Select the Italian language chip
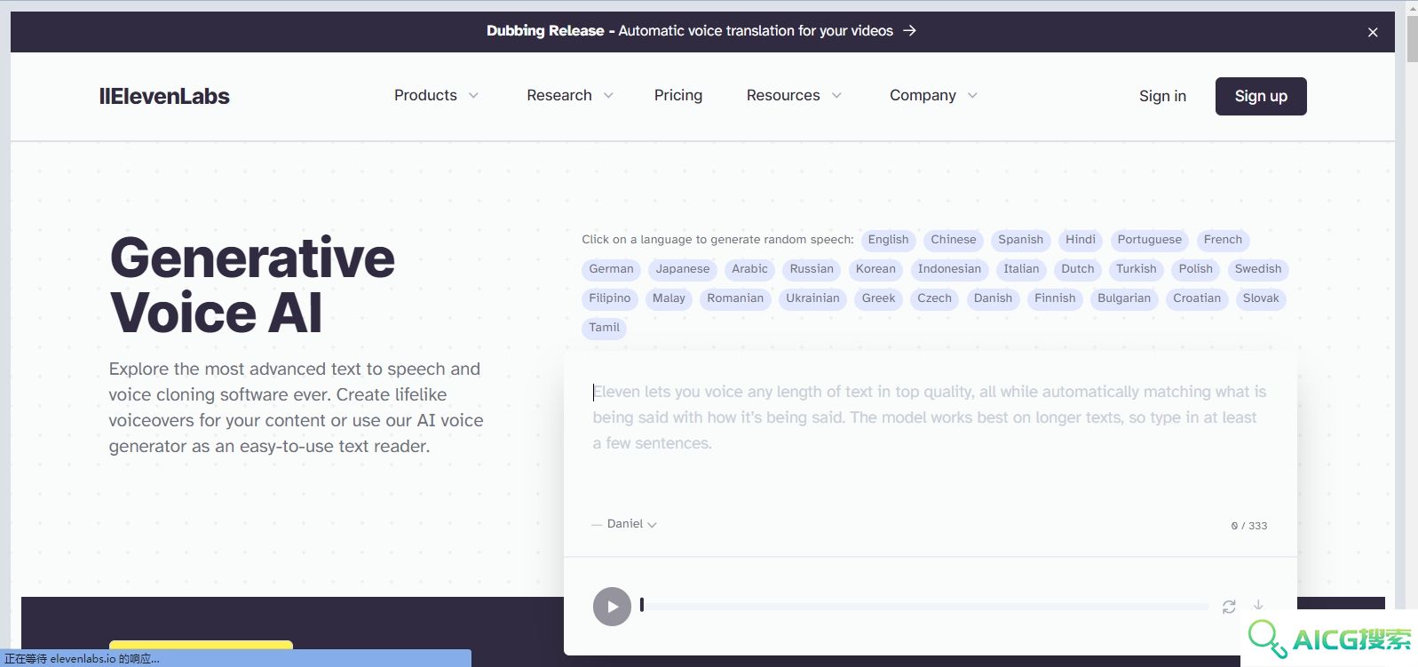 click(x=1021, y=269)
